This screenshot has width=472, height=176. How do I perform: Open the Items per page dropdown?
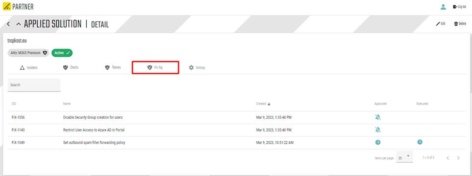(x=404, y=157)
